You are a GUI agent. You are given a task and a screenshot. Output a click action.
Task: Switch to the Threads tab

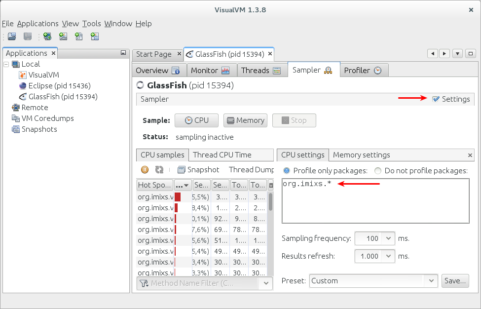262,70
